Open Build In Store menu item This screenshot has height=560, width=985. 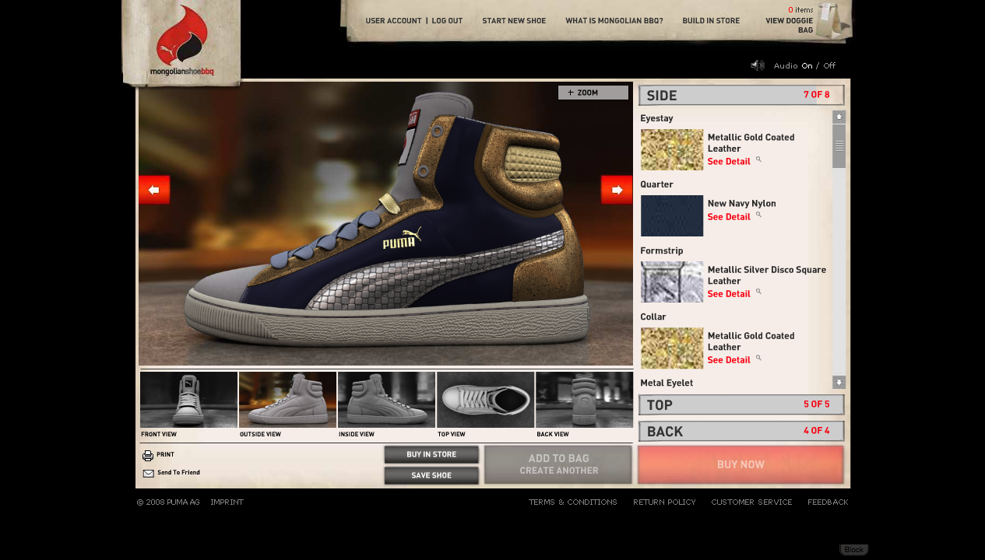click(x=711, y=21)
